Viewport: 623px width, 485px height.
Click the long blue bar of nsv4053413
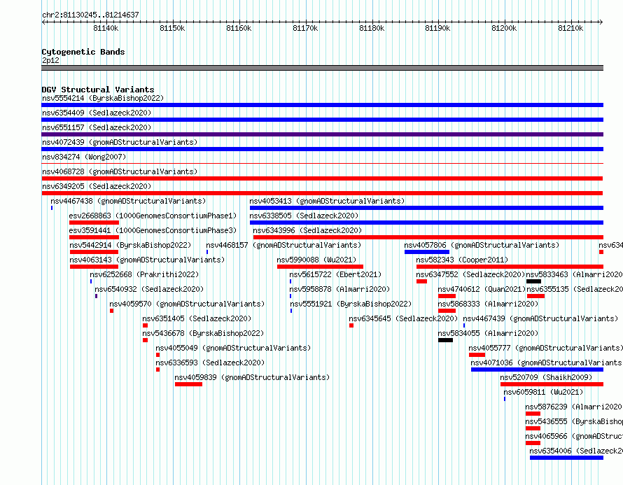pos(426,208)
